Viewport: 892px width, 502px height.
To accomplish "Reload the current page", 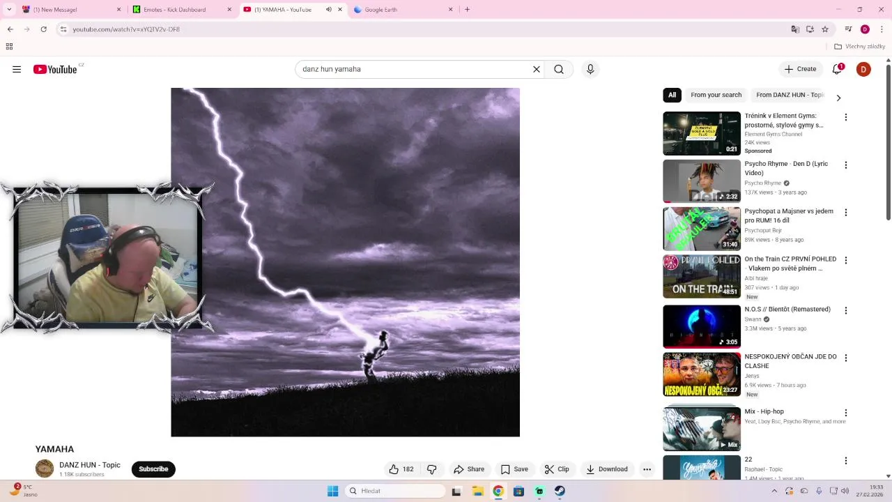I will 43,29.
